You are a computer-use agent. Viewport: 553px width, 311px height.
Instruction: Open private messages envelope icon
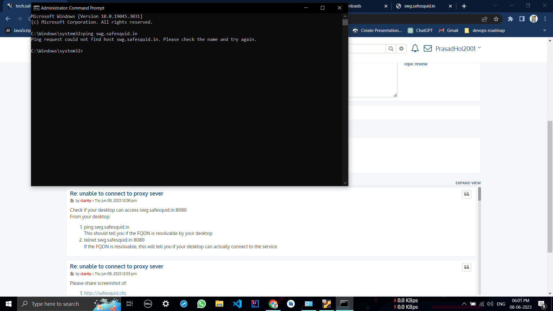[428, 48]
